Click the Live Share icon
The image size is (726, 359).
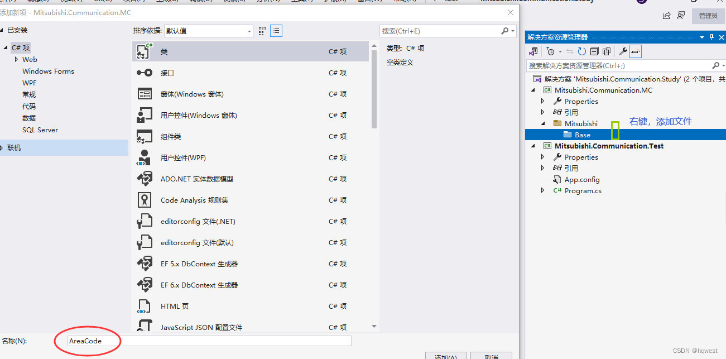666,16
